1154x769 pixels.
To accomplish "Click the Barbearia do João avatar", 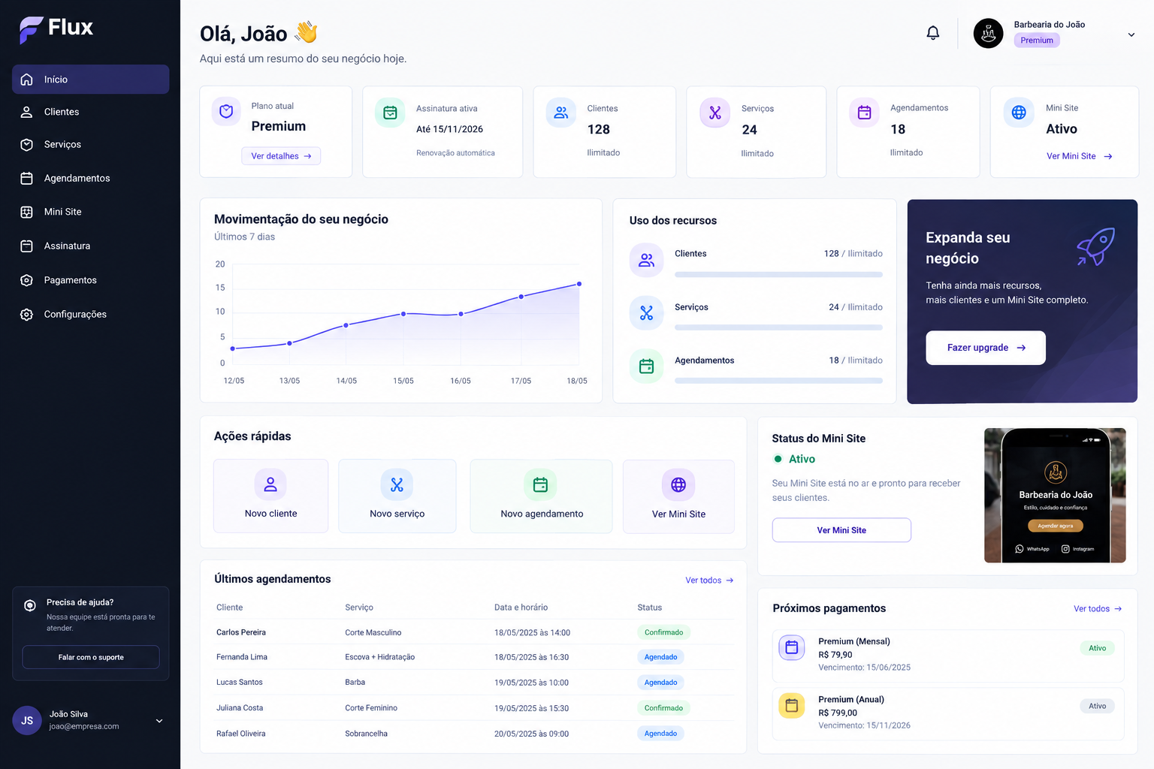I will (988, 33).
